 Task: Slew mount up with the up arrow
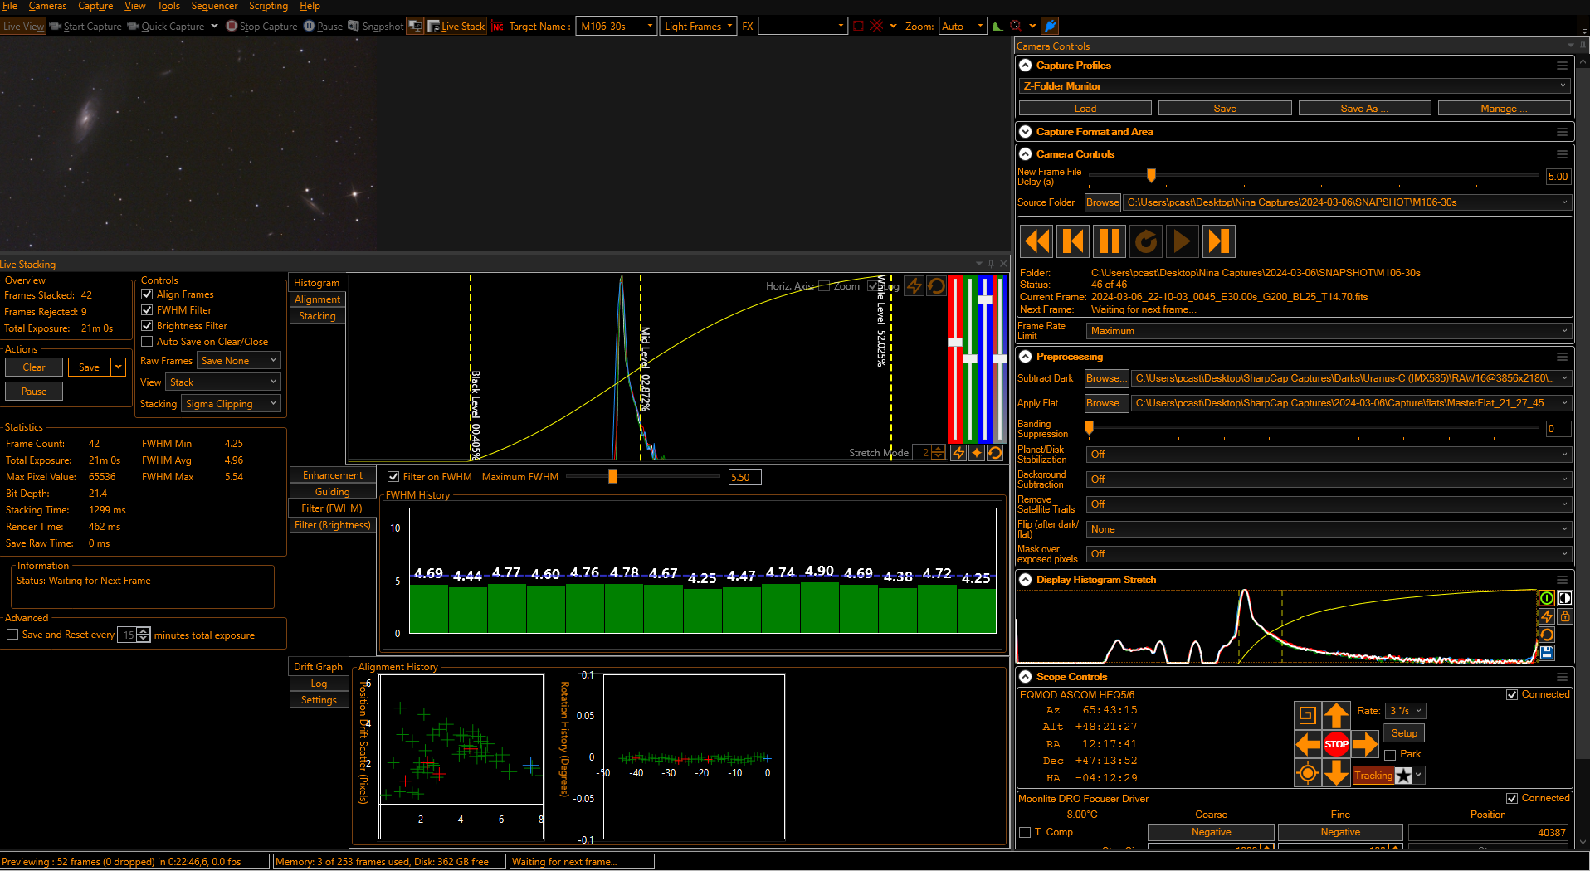pos(1336,715)
